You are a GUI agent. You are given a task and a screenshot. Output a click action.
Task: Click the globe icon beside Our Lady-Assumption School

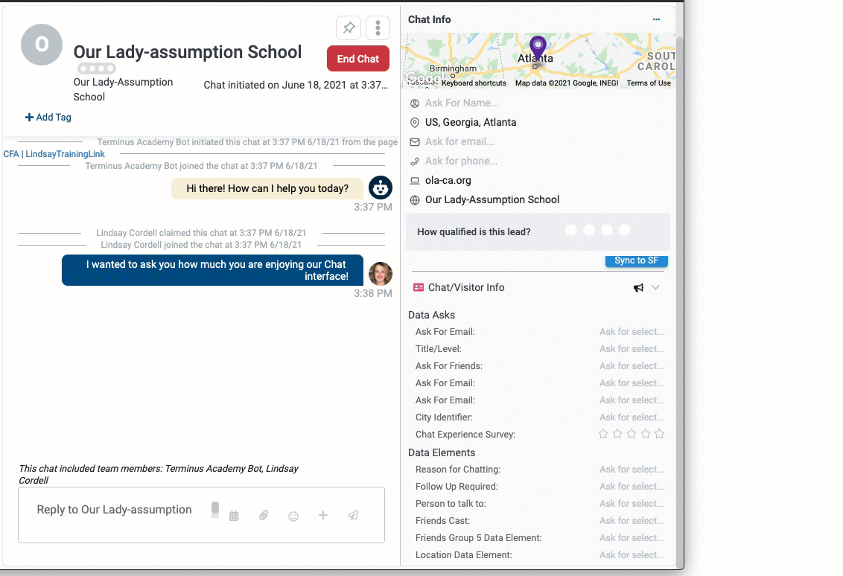[415, 200]
